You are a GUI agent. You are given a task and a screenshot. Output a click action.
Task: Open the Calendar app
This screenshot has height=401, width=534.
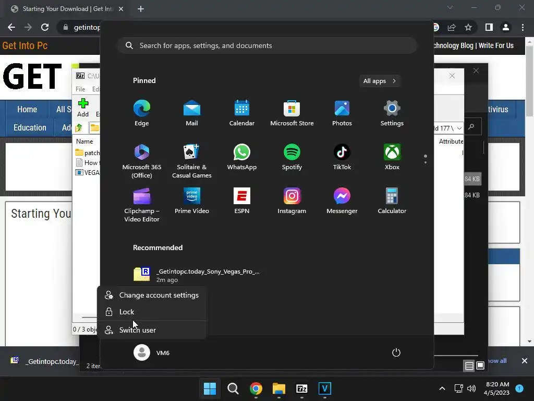tap(242, 113)
